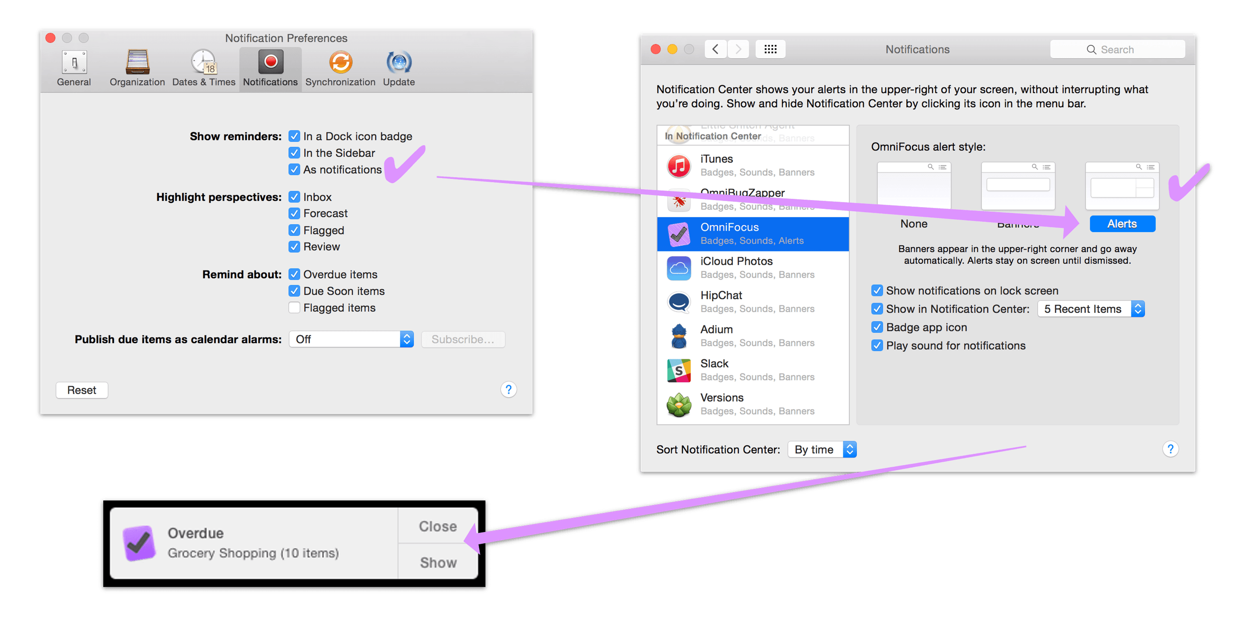Viewport: 1249px width, 624px height.
Task: Click the Slack app icon
Action: [x=679, y=370]
